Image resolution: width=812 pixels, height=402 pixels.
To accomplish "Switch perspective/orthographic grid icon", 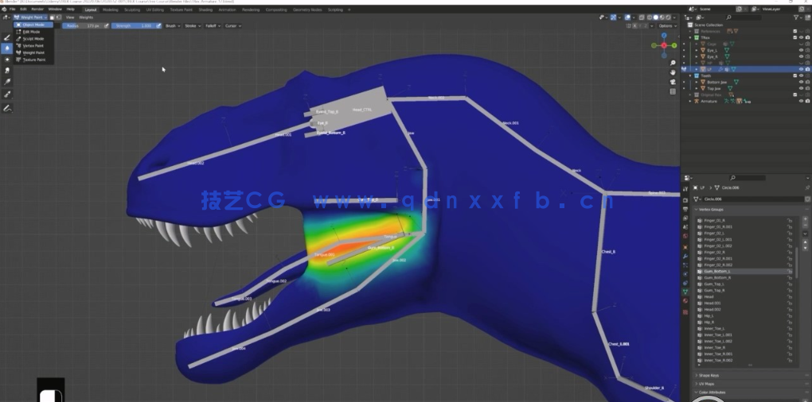I will pos(673,91).
